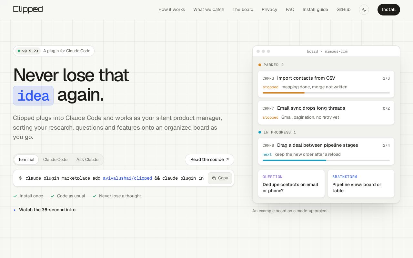413x258 pixels.
Task: Click the CRM-3 Import contacts progress bar
Action: (x=326, y=93)
